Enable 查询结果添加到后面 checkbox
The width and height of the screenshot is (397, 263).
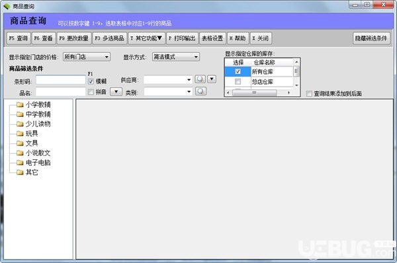pos(309,94)
